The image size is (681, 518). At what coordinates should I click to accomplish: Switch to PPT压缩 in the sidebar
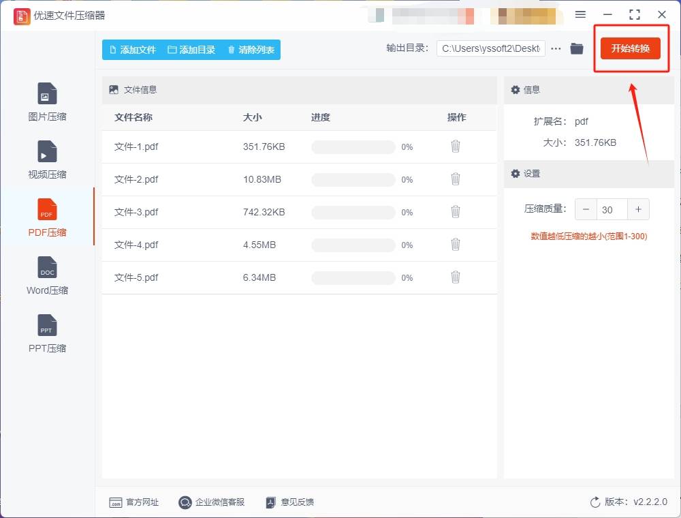coord(47,333)
